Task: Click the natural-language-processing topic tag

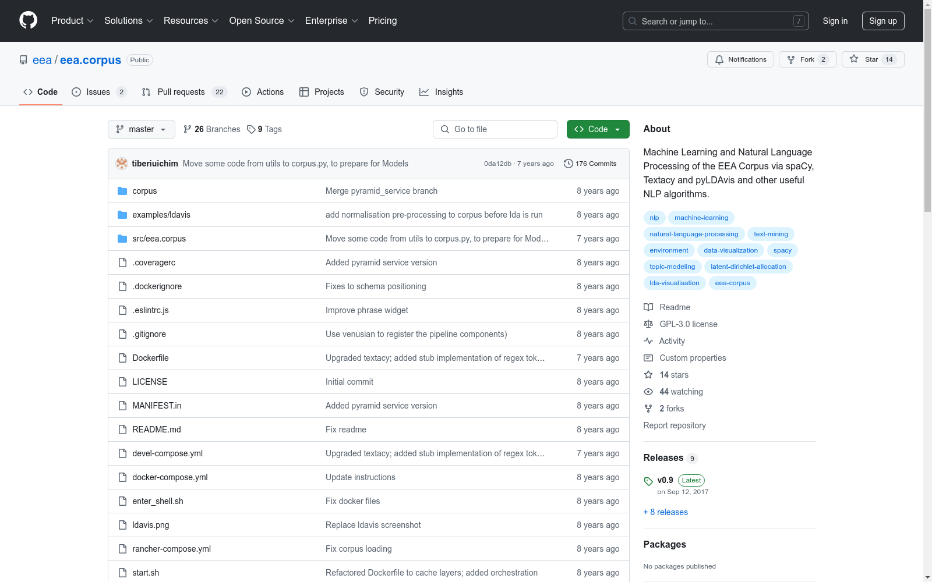Action: tap(694, 234)
